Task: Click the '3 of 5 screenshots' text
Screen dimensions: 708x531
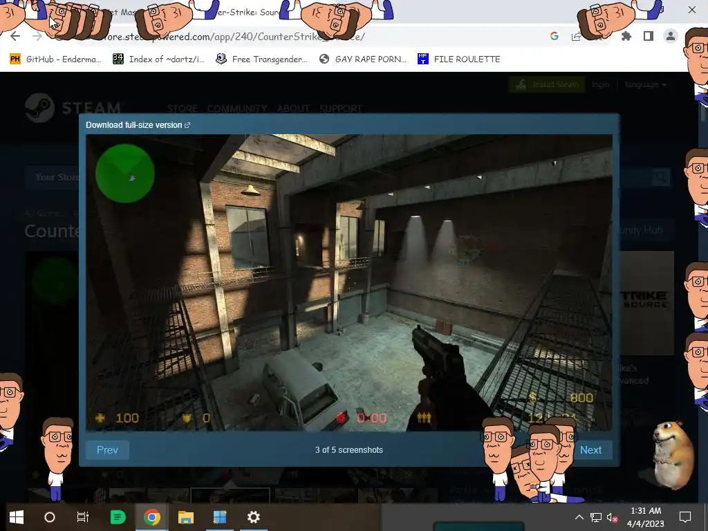Action: tap(349, 450)
